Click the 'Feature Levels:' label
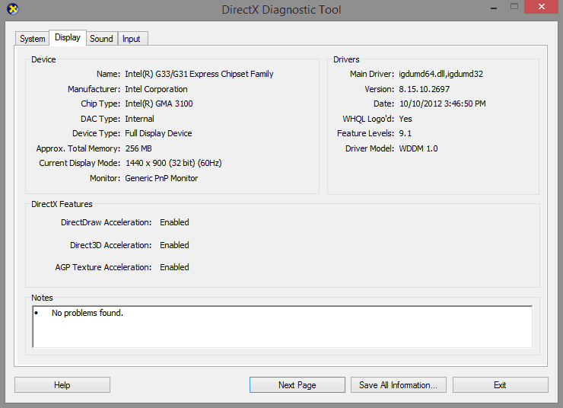 (365, 134)
